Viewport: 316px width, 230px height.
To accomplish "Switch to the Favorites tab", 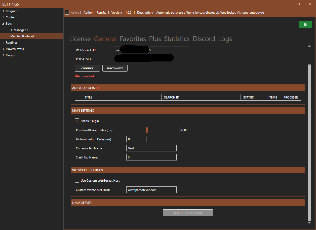I will point(133,39).
